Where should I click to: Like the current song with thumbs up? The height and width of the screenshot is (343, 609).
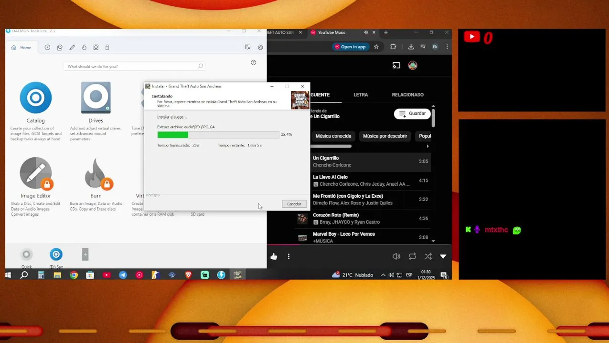pyautogui.click(x=274, y=257)
